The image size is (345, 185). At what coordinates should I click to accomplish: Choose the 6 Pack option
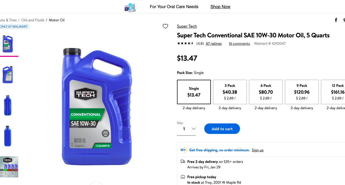(x=266, y=92)
